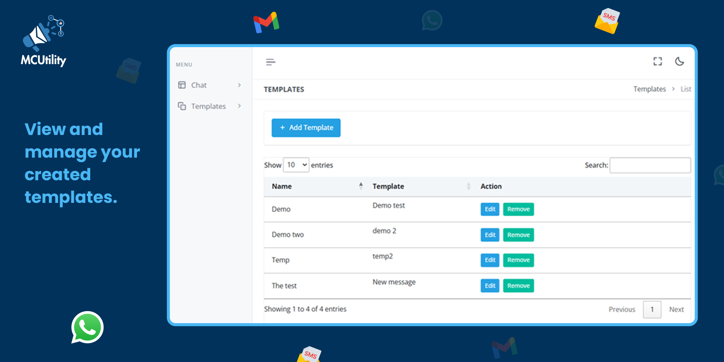Click the SMS envelope icon at top right
Screen dimensions: 724x362
[607, 21]
